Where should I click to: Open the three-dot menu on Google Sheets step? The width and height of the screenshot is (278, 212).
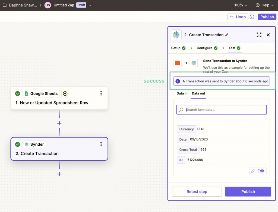tap(101, 93)
